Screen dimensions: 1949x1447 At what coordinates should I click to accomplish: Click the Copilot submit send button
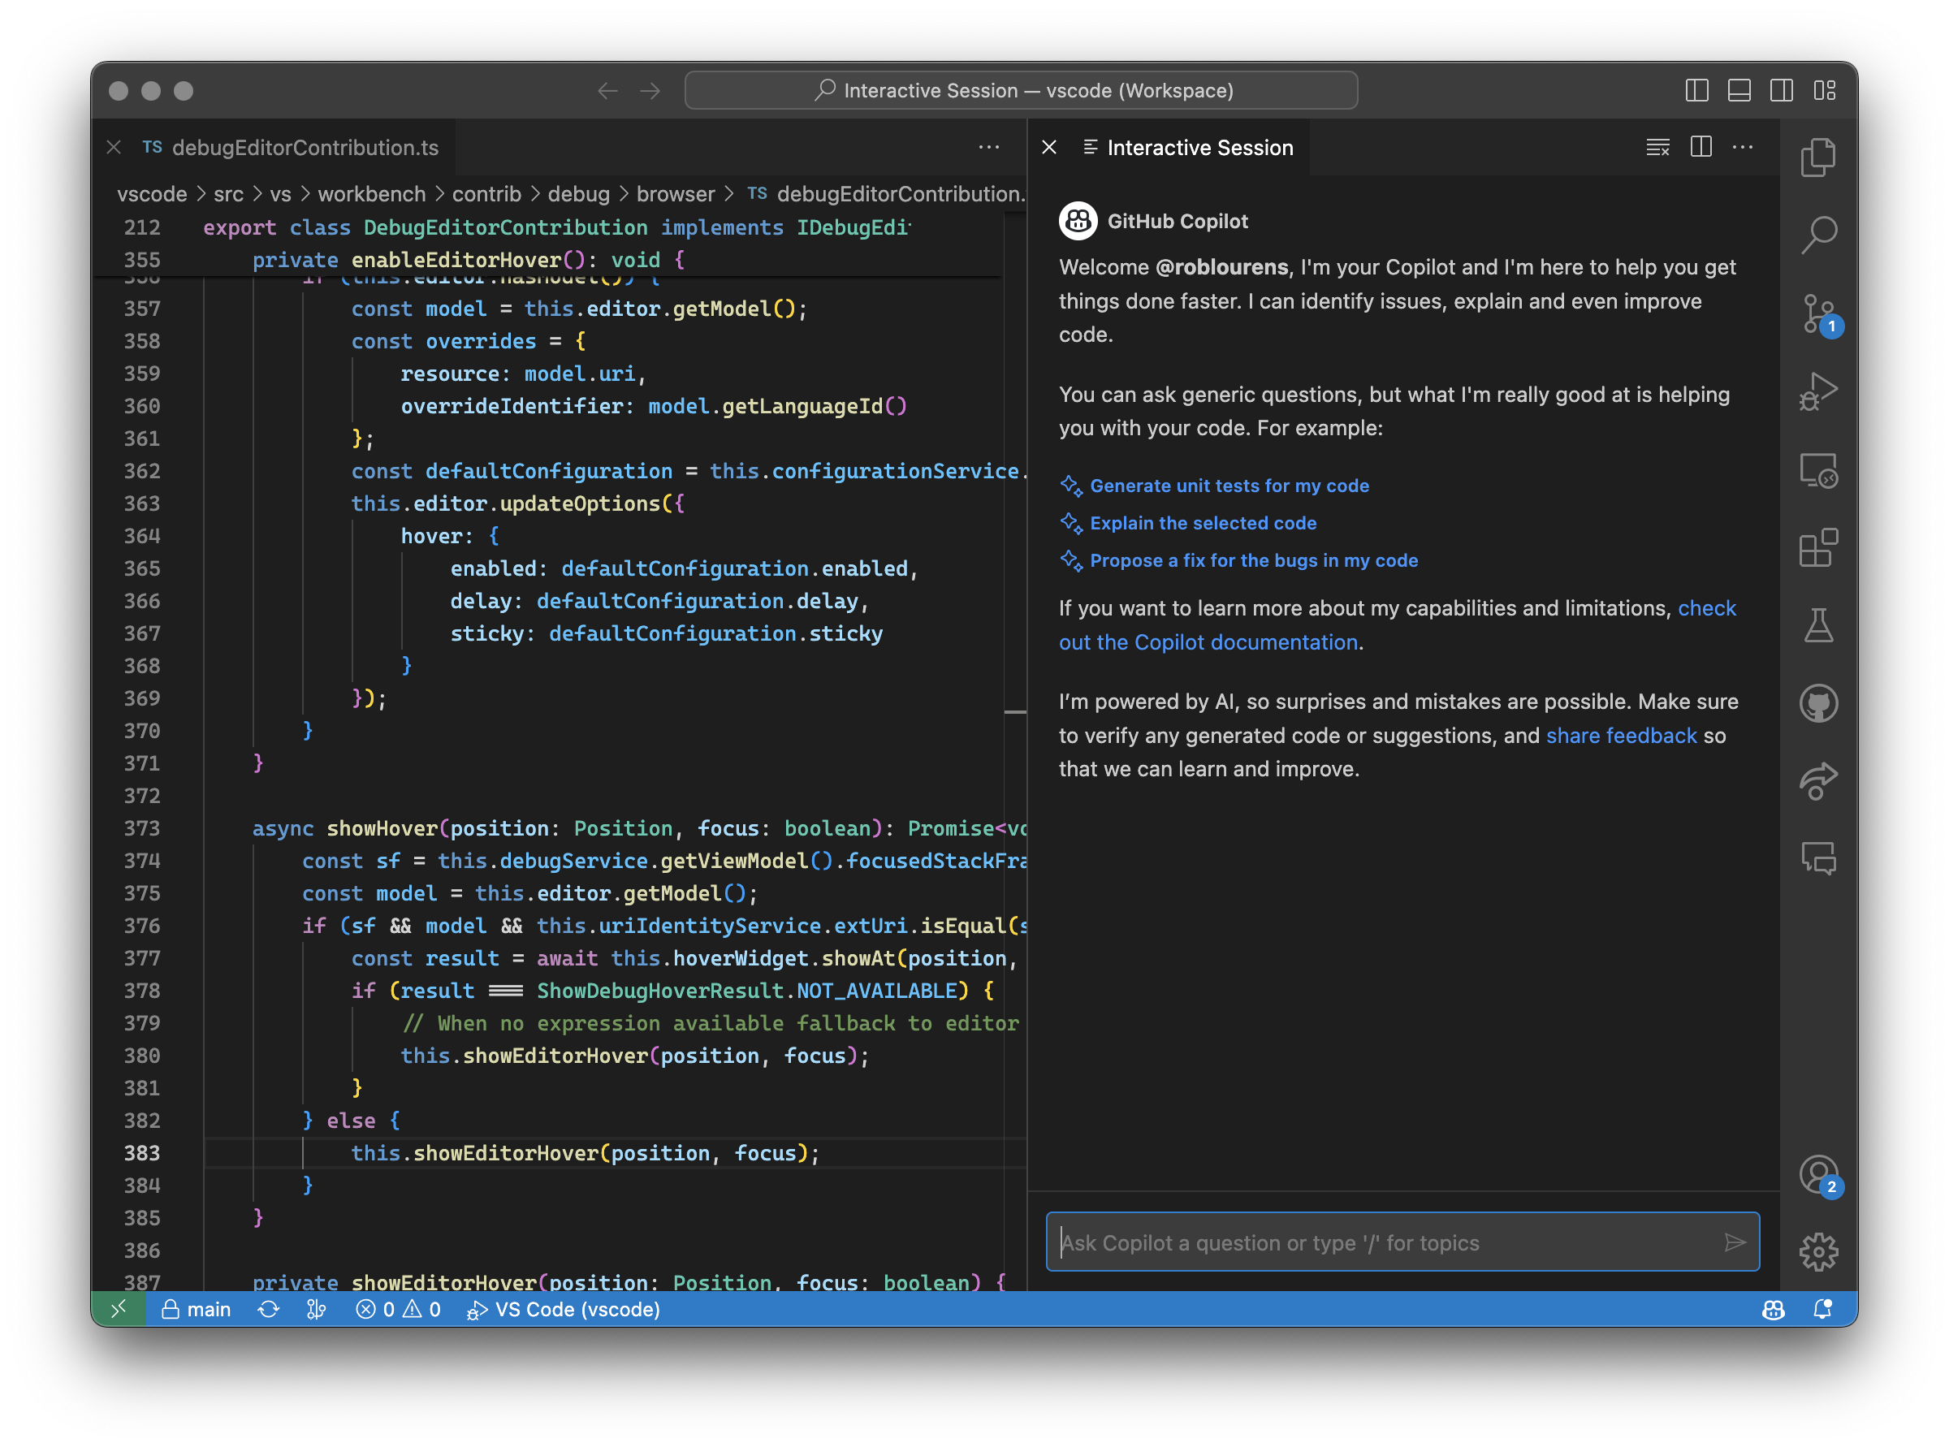(1735, 1243)
